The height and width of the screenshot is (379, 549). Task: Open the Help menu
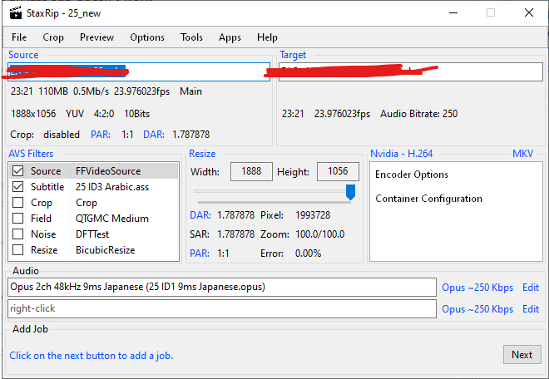[267, 37]
